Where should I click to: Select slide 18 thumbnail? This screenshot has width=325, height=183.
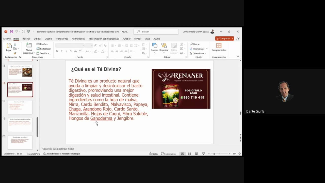[20, 107]
